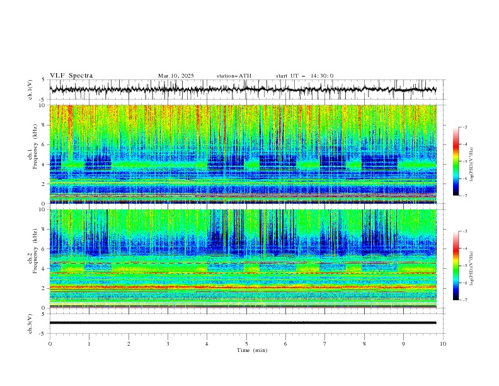Click the ch.1 spectrogram color scale bar
This screenshot has height=386, width=499.
(456, 161)
